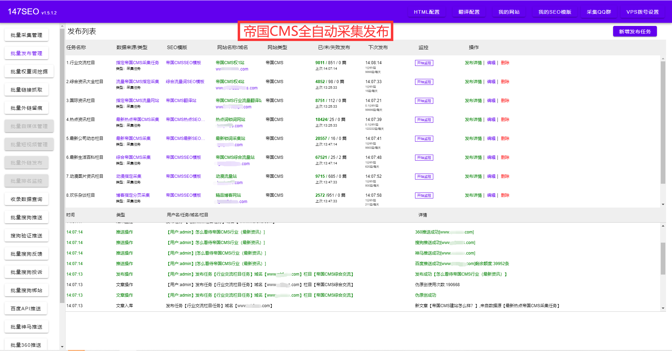Edit the 2.综合资讯大全栏目 task
Screen dimensions: 672x351
(491, 82)
